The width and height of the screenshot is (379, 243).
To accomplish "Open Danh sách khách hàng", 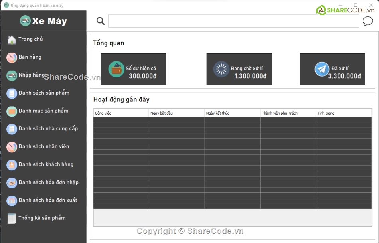I will click(46, 164).
